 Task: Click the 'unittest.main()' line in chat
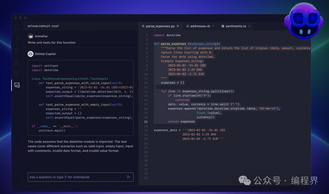[x=52, y=130]
